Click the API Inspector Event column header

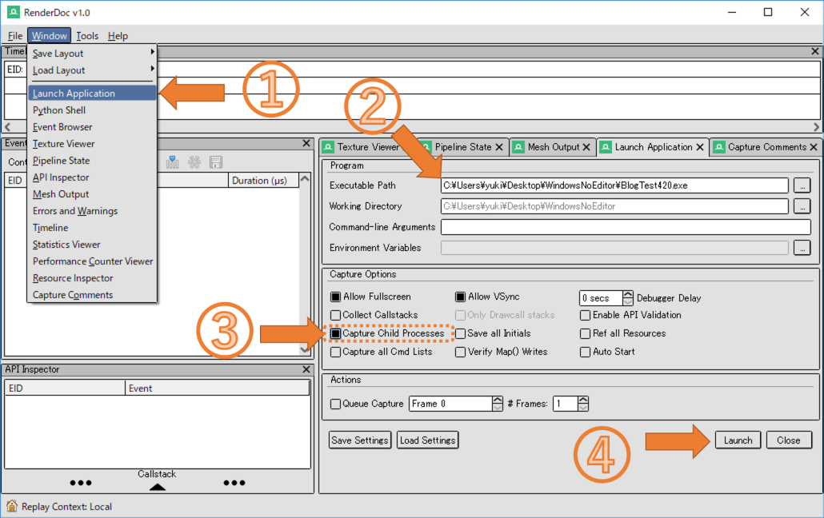[217, 388]
